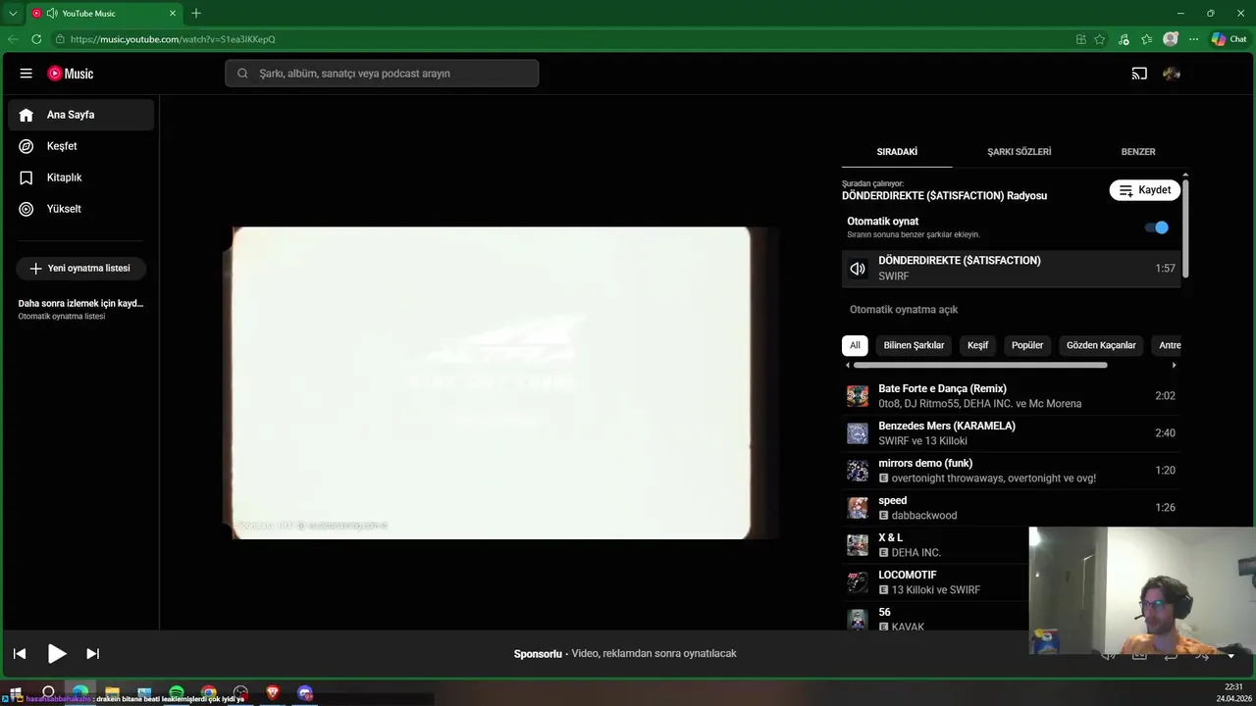Skip to the next track
This screenshot has height=706, width=1256.
(92, 653)
